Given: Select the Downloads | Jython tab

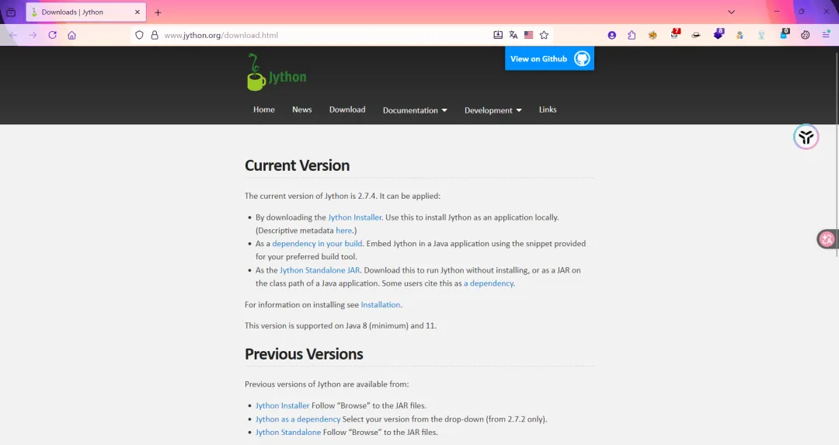Looking at the screenshot, I should tap(85, 12).
